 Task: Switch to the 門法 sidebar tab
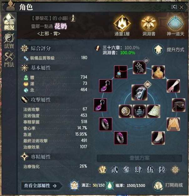tap(9, 59)
